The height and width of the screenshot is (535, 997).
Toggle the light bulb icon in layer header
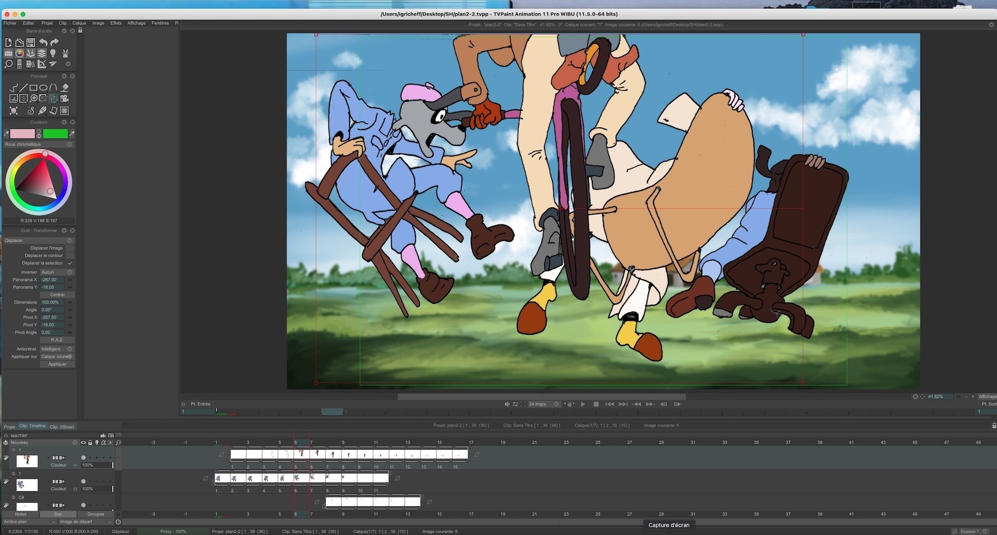[97, 443]
